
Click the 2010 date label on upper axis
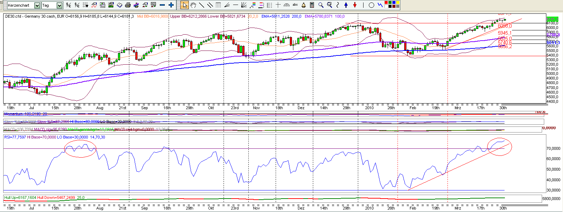coord(370,108)
